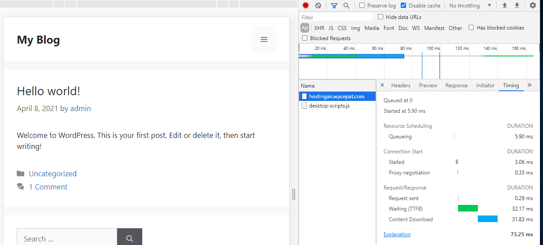Uncheck Disable cache checkbox
Screen dimensions: 543x245
(x=403, y=6)
